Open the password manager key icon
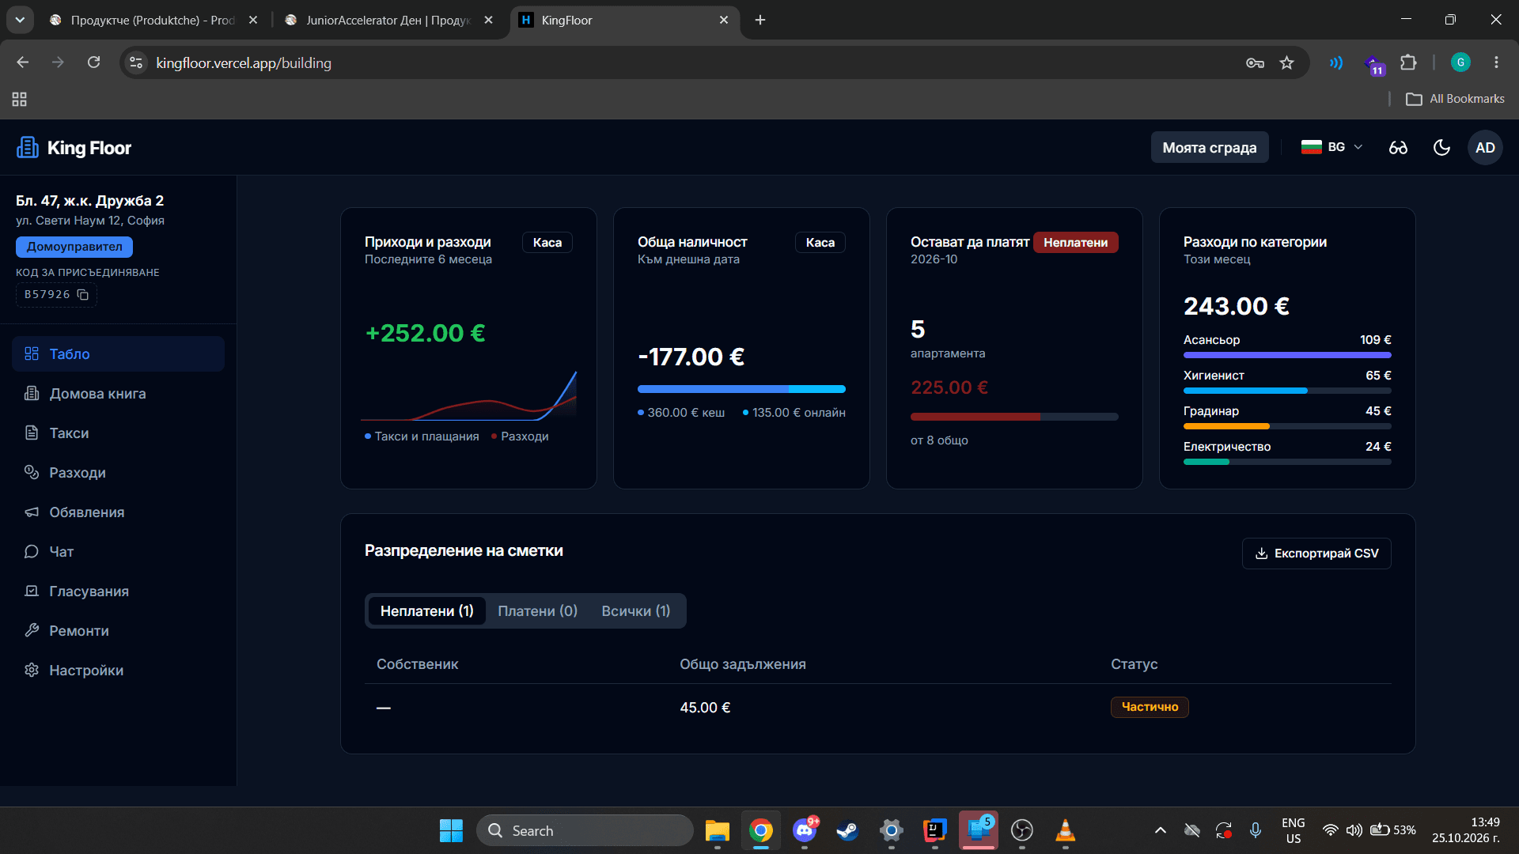The image size is (1519, 854). pyautogui.click(x=1255, y=63)
